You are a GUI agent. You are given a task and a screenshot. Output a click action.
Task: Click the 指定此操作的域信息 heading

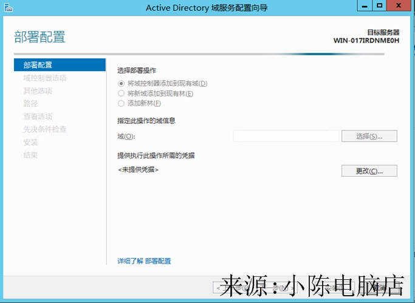(146, 121)
